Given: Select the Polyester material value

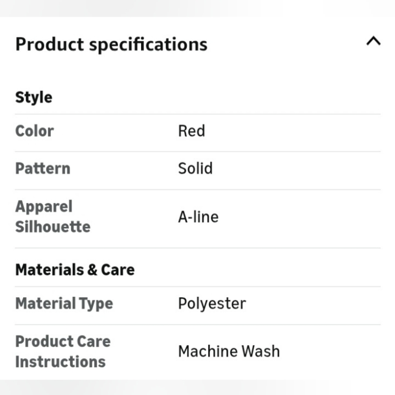Looking at the screenshot, I should click(212, 304).
